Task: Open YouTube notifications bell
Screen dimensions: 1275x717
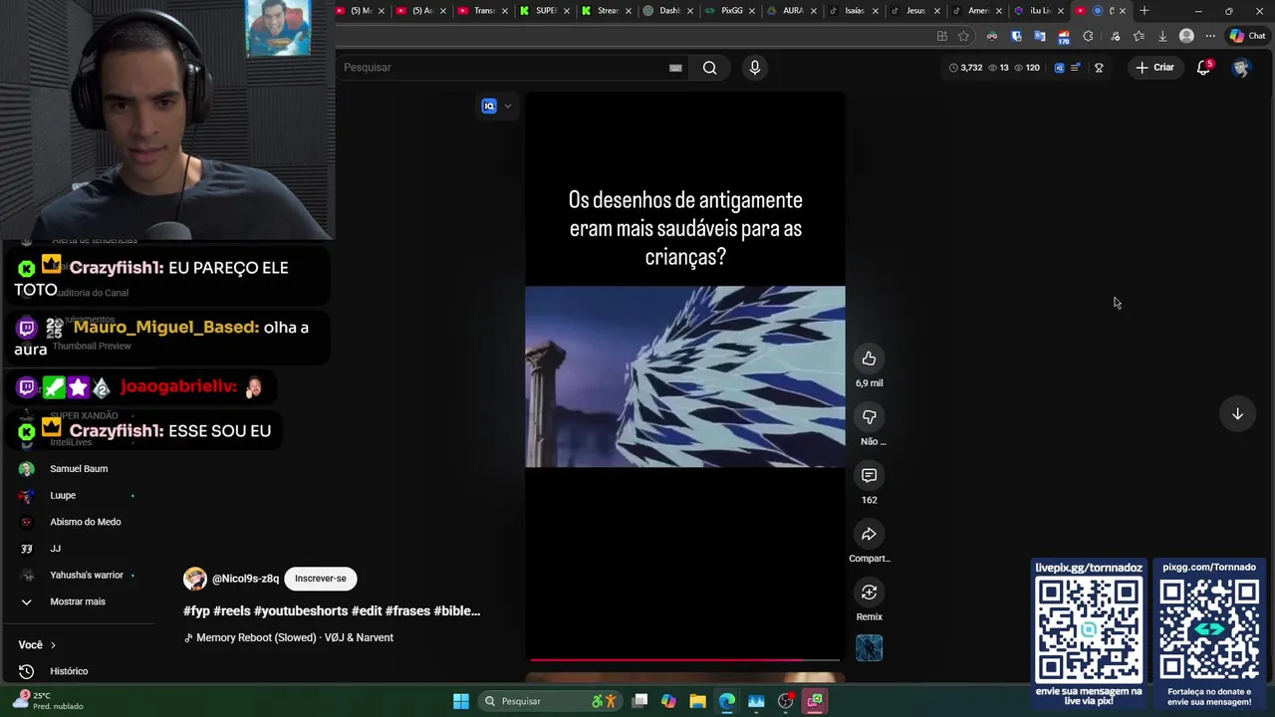Action: click(x=1203, y=68)
